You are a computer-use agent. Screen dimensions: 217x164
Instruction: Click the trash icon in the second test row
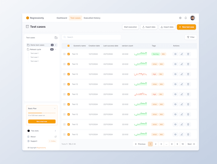coord(188,64)
